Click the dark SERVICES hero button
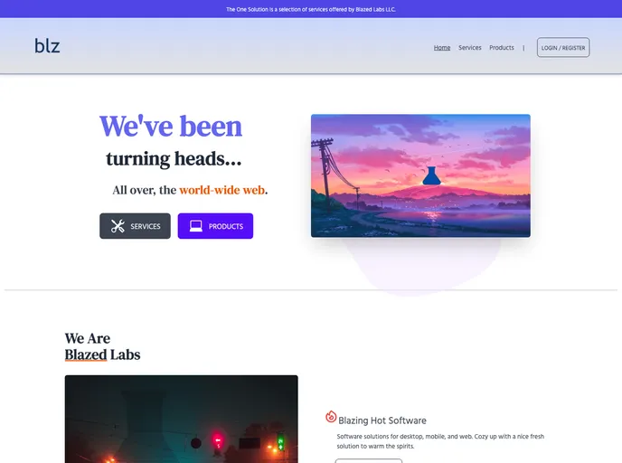The image size is (622, 463). coord(135,226)
